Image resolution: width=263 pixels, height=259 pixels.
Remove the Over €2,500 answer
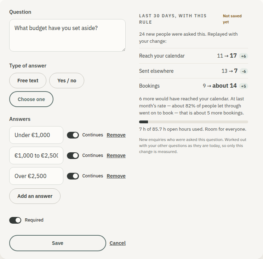[x=116, y=176]
